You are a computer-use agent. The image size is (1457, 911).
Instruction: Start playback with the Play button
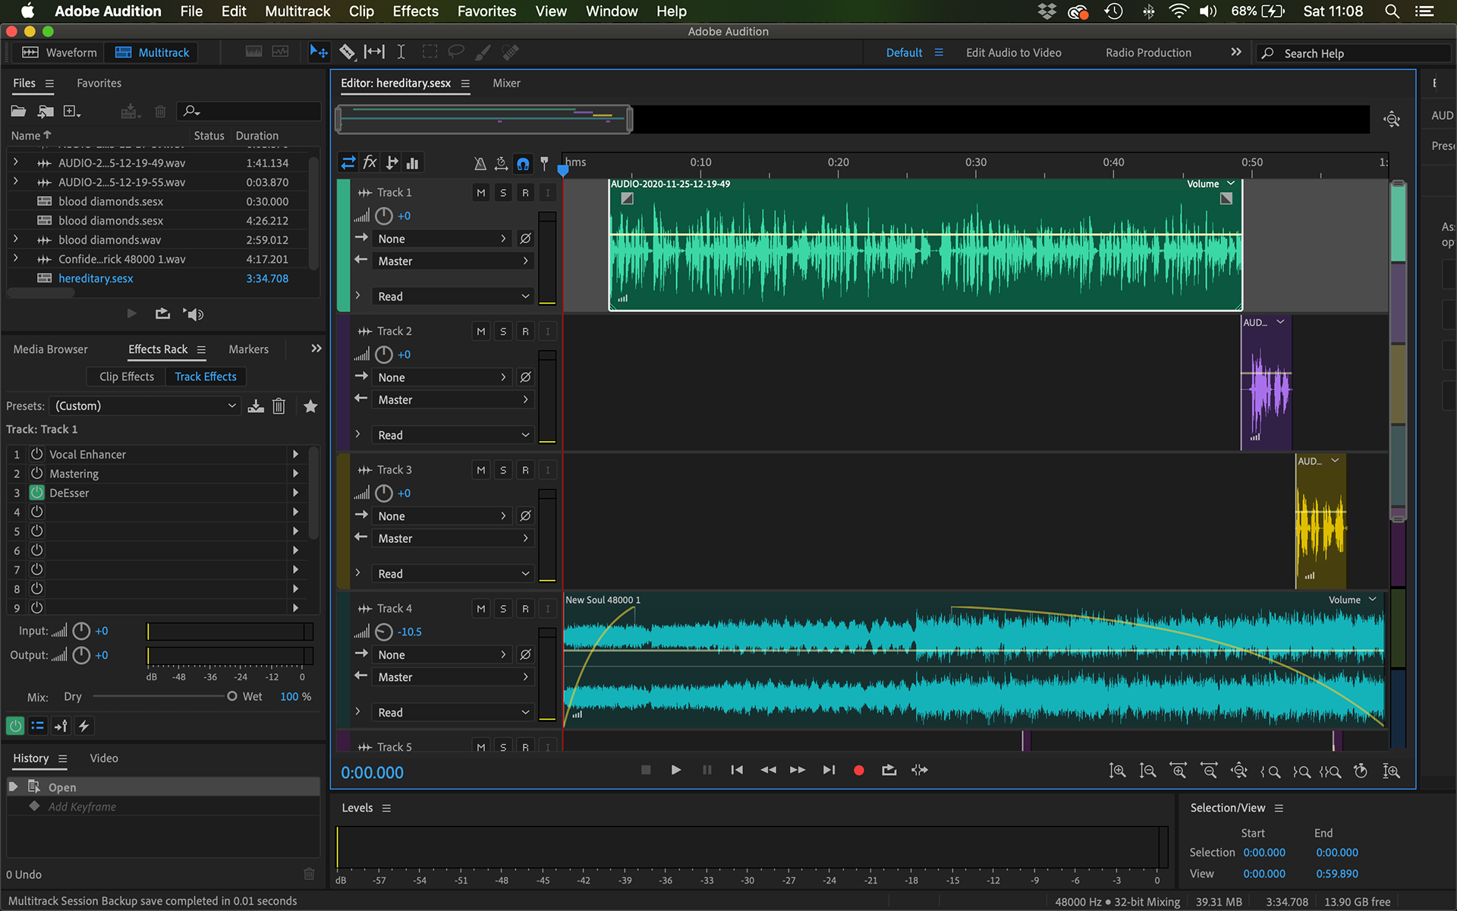coord(675,770)
